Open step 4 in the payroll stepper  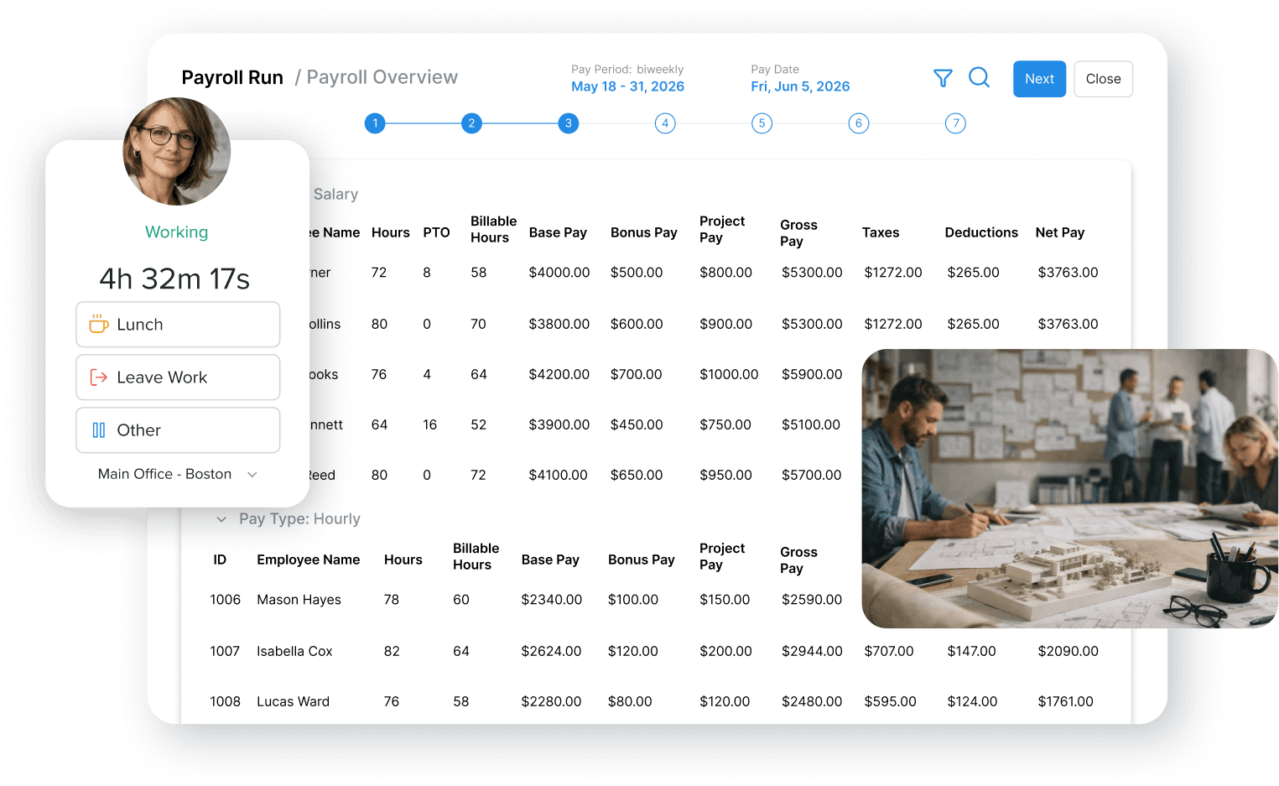pyautogui.click(x=665, y=122)
